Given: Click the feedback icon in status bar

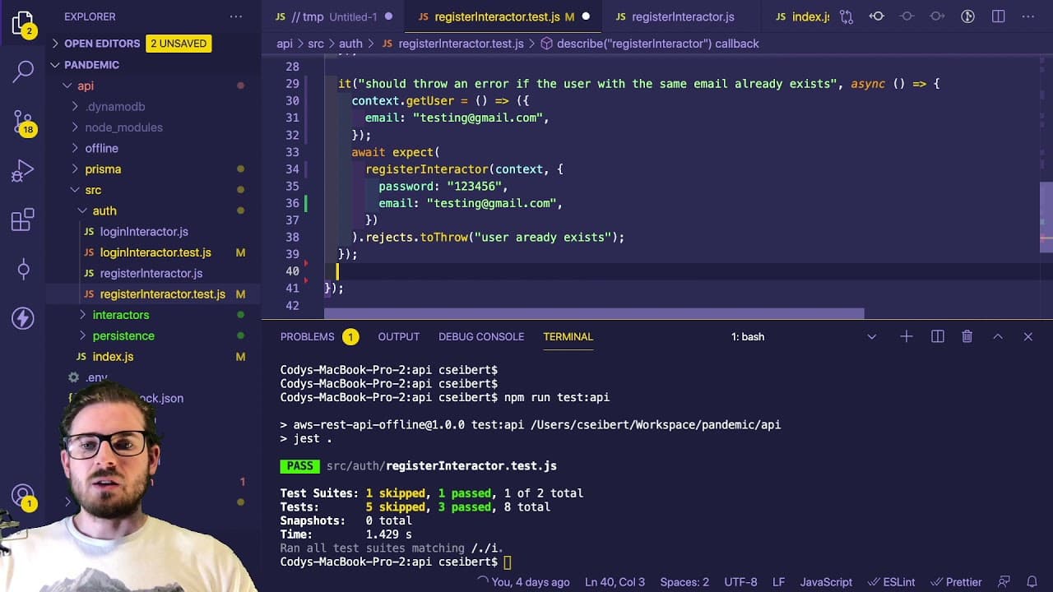Looking at the screenshot, I should click(x=1004, y=581).
